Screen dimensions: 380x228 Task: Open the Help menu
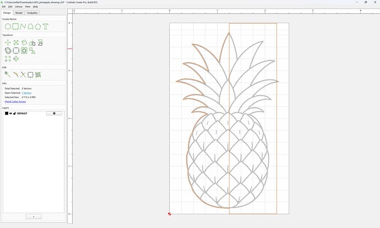(35, 7)
